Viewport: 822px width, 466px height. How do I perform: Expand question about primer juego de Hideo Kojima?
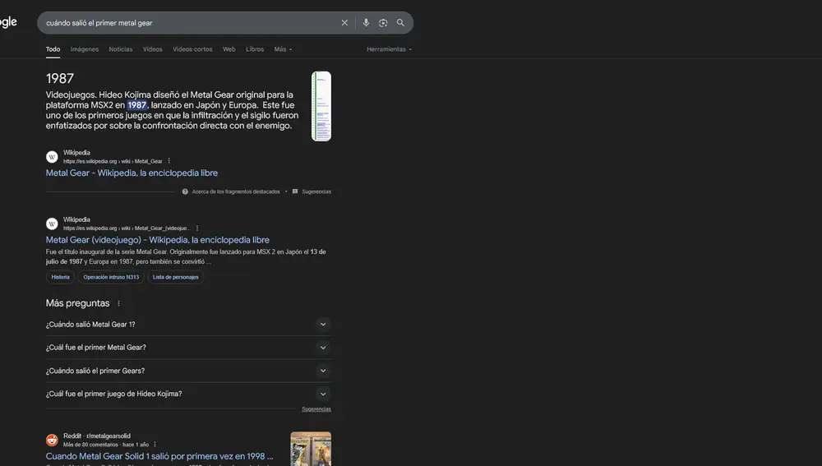(x=188, y=394)
